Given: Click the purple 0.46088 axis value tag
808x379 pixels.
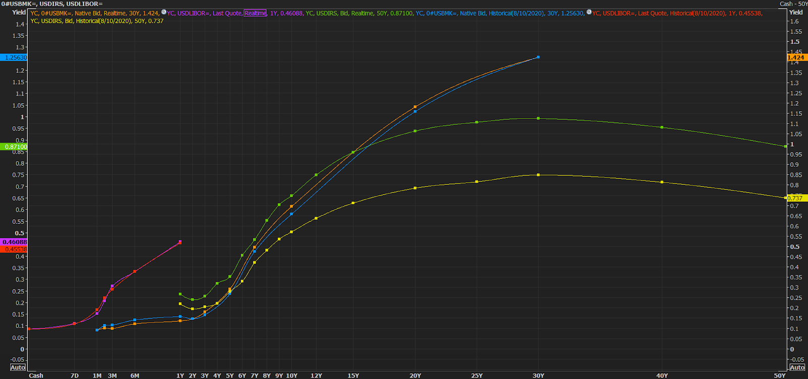Looking at the screenshot, I should pyautogui.click(x=14, y=242).
